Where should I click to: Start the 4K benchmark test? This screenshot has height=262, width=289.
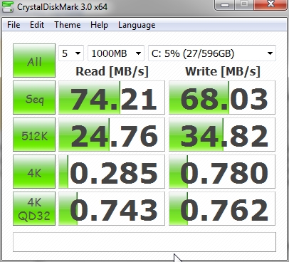tap(34, 172)
